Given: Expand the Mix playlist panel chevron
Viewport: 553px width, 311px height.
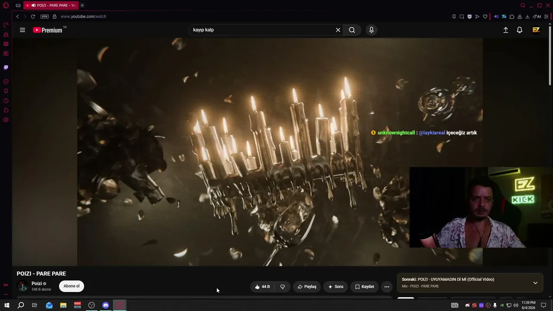Looking at the screenshot, I should (x=535, y=283).
